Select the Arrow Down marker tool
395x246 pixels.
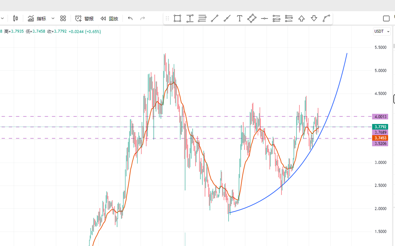pos(314,18)
